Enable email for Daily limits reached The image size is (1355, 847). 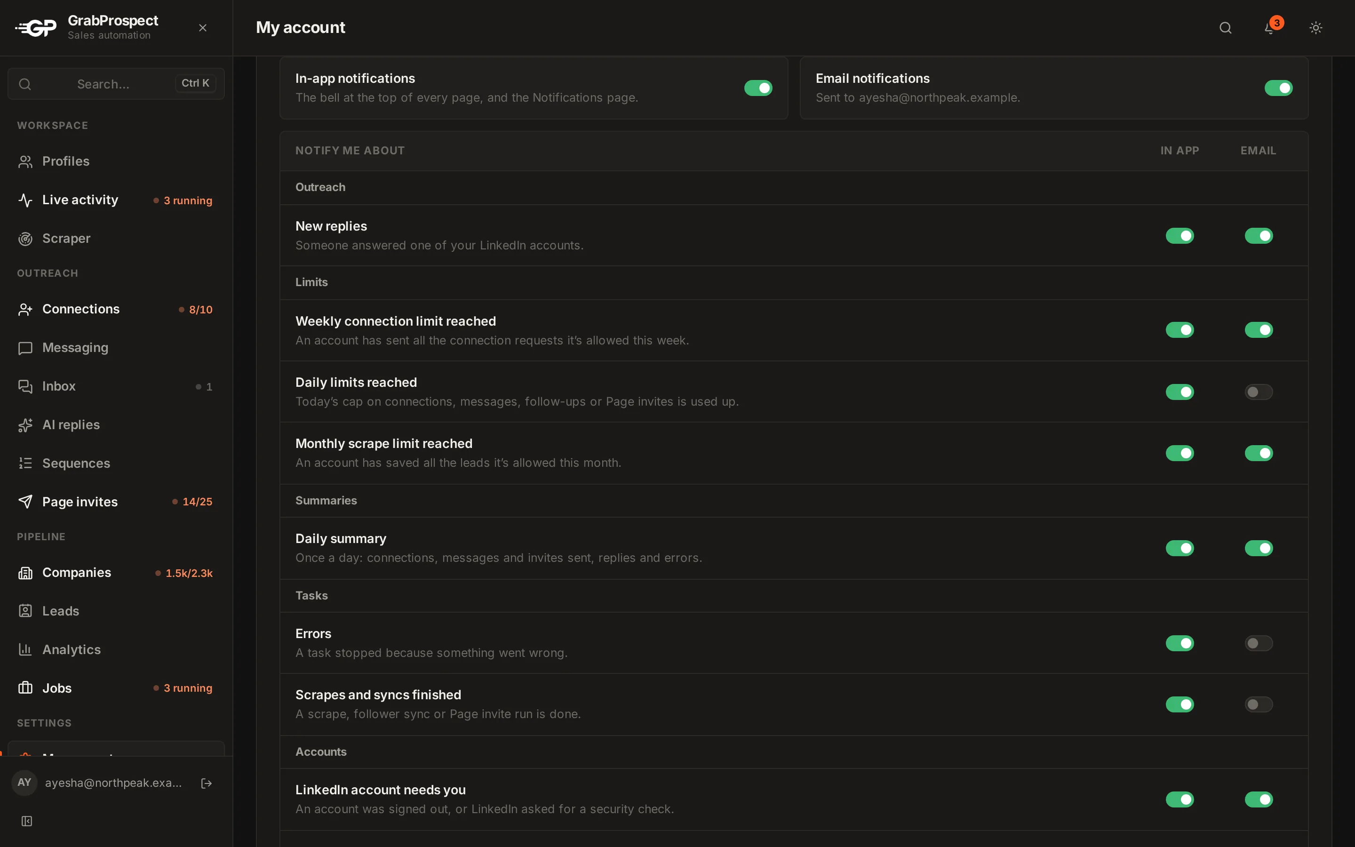[x=1259, y=392]
